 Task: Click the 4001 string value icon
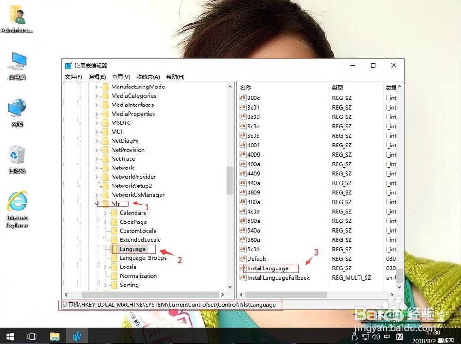pos(242,145)
